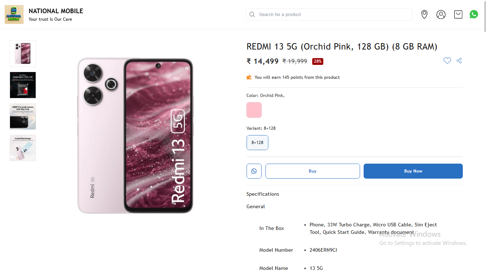Add product to wishlist with heart icon
Screen dimensions: 486x272
tap(447, 61)
